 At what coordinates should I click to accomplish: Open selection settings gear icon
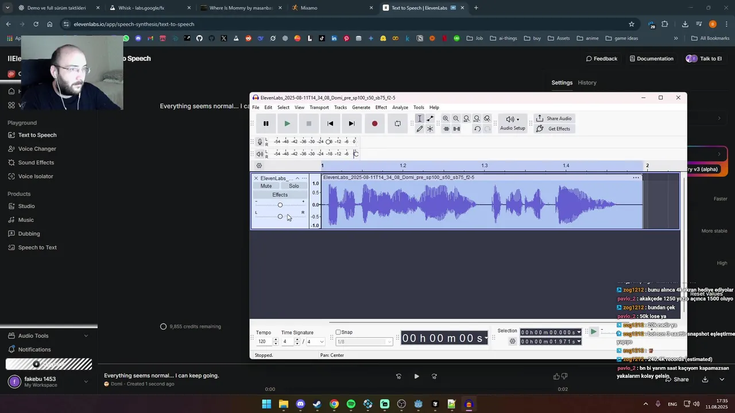pos(513,341)
